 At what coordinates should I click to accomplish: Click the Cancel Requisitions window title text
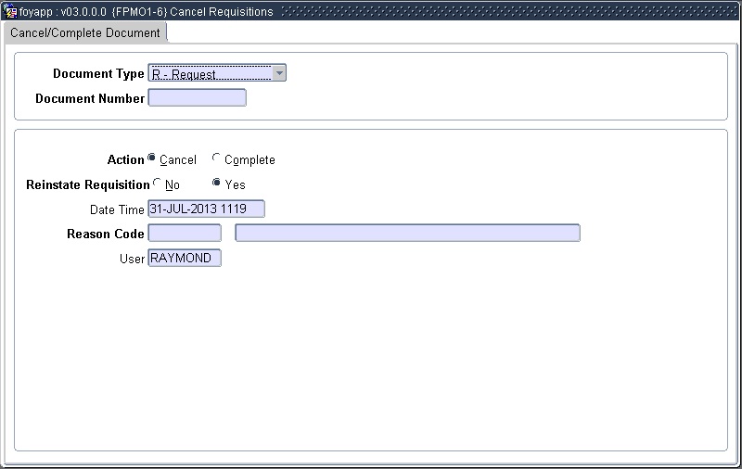pos(222,12)
